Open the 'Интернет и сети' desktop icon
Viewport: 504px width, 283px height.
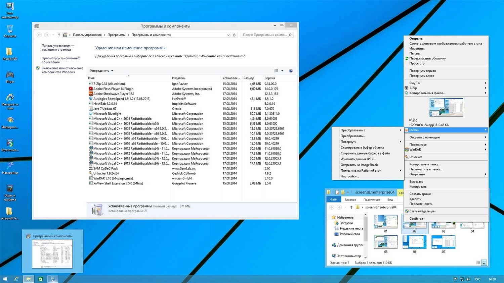click(x=10, y=102)
